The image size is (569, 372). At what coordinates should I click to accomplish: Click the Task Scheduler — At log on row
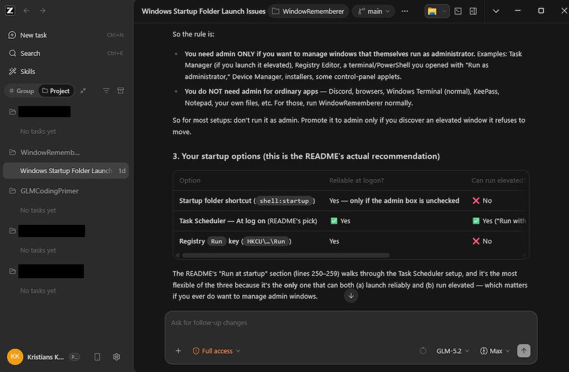click(x=351, y=221)
